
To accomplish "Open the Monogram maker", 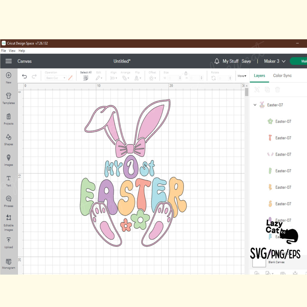I will coord(8,263).
